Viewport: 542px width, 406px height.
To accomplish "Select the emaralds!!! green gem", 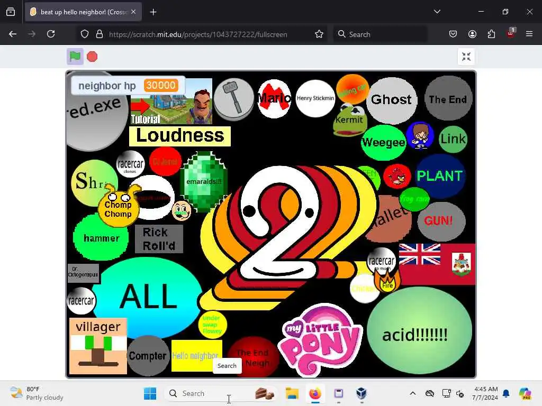I will [204, 181].
